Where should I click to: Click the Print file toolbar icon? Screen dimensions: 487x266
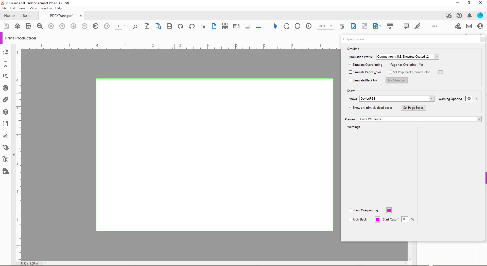[28, 26]
